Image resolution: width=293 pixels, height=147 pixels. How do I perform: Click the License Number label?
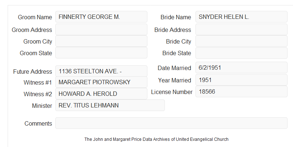pos(172,92)
